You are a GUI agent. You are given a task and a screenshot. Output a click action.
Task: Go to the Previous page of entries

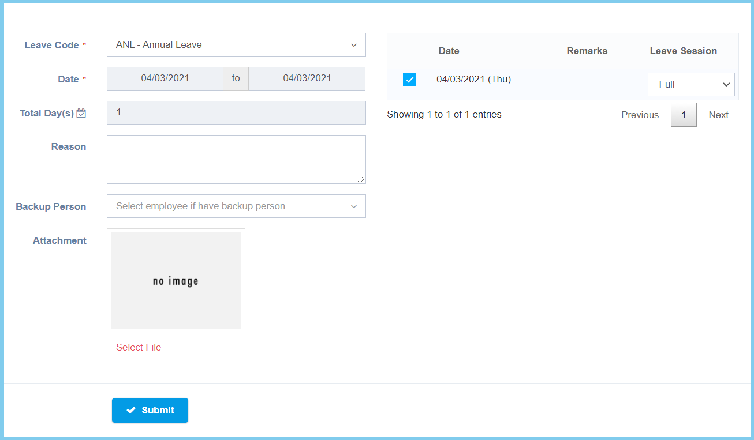[640, 115]
